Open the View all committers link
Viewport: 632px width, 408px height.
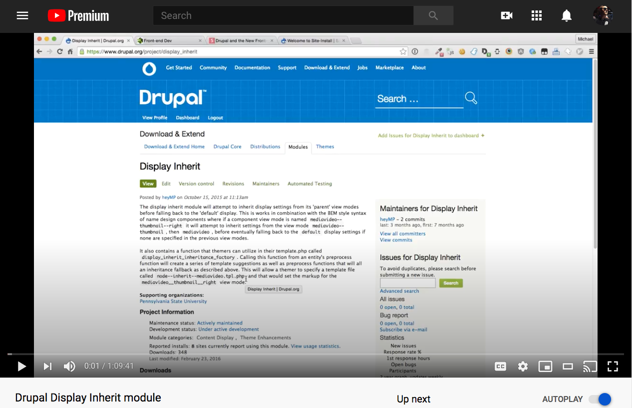[x=402, y=233]
